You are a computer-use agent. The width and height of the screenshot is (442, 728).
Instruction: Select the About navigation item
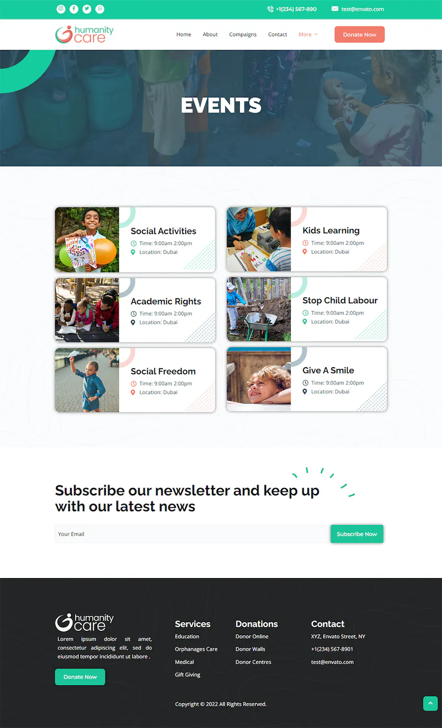pyautogui.click(x=210, y=34)
